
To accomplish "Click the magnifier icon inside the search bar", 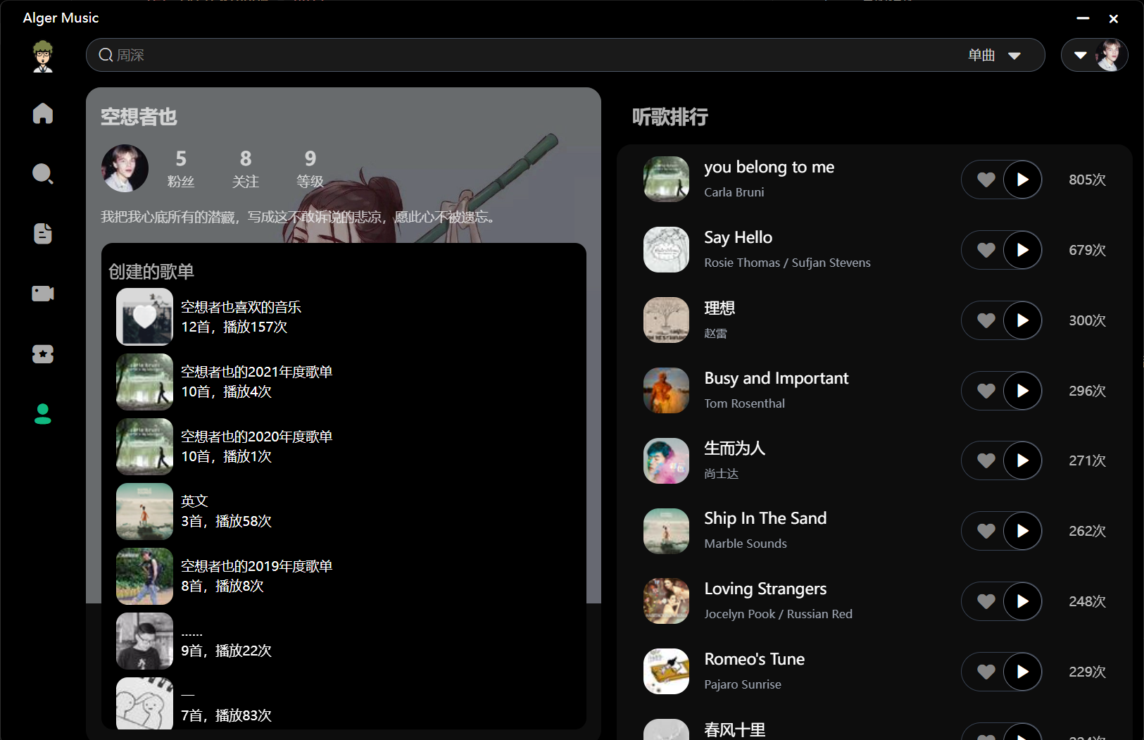I will 105,55.
